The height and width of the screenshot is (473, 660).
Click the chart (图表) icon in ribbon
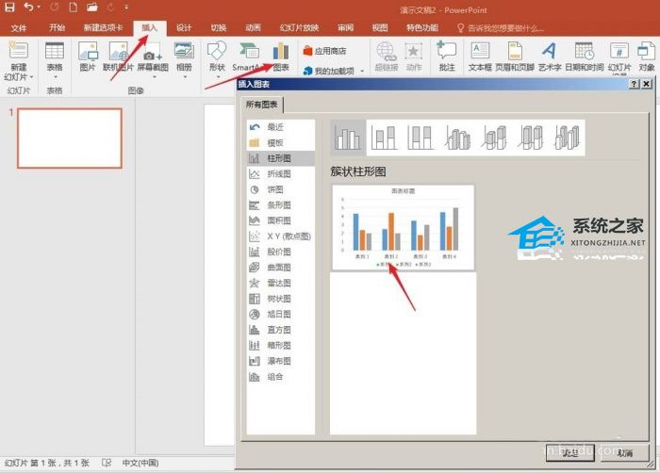click(281, 57)
